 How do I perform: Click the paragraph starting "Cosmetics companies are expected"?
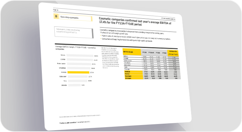coord(132,32)
